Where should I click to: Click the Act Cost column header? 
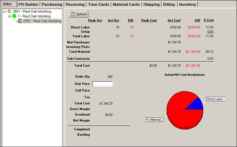(174, 21)
